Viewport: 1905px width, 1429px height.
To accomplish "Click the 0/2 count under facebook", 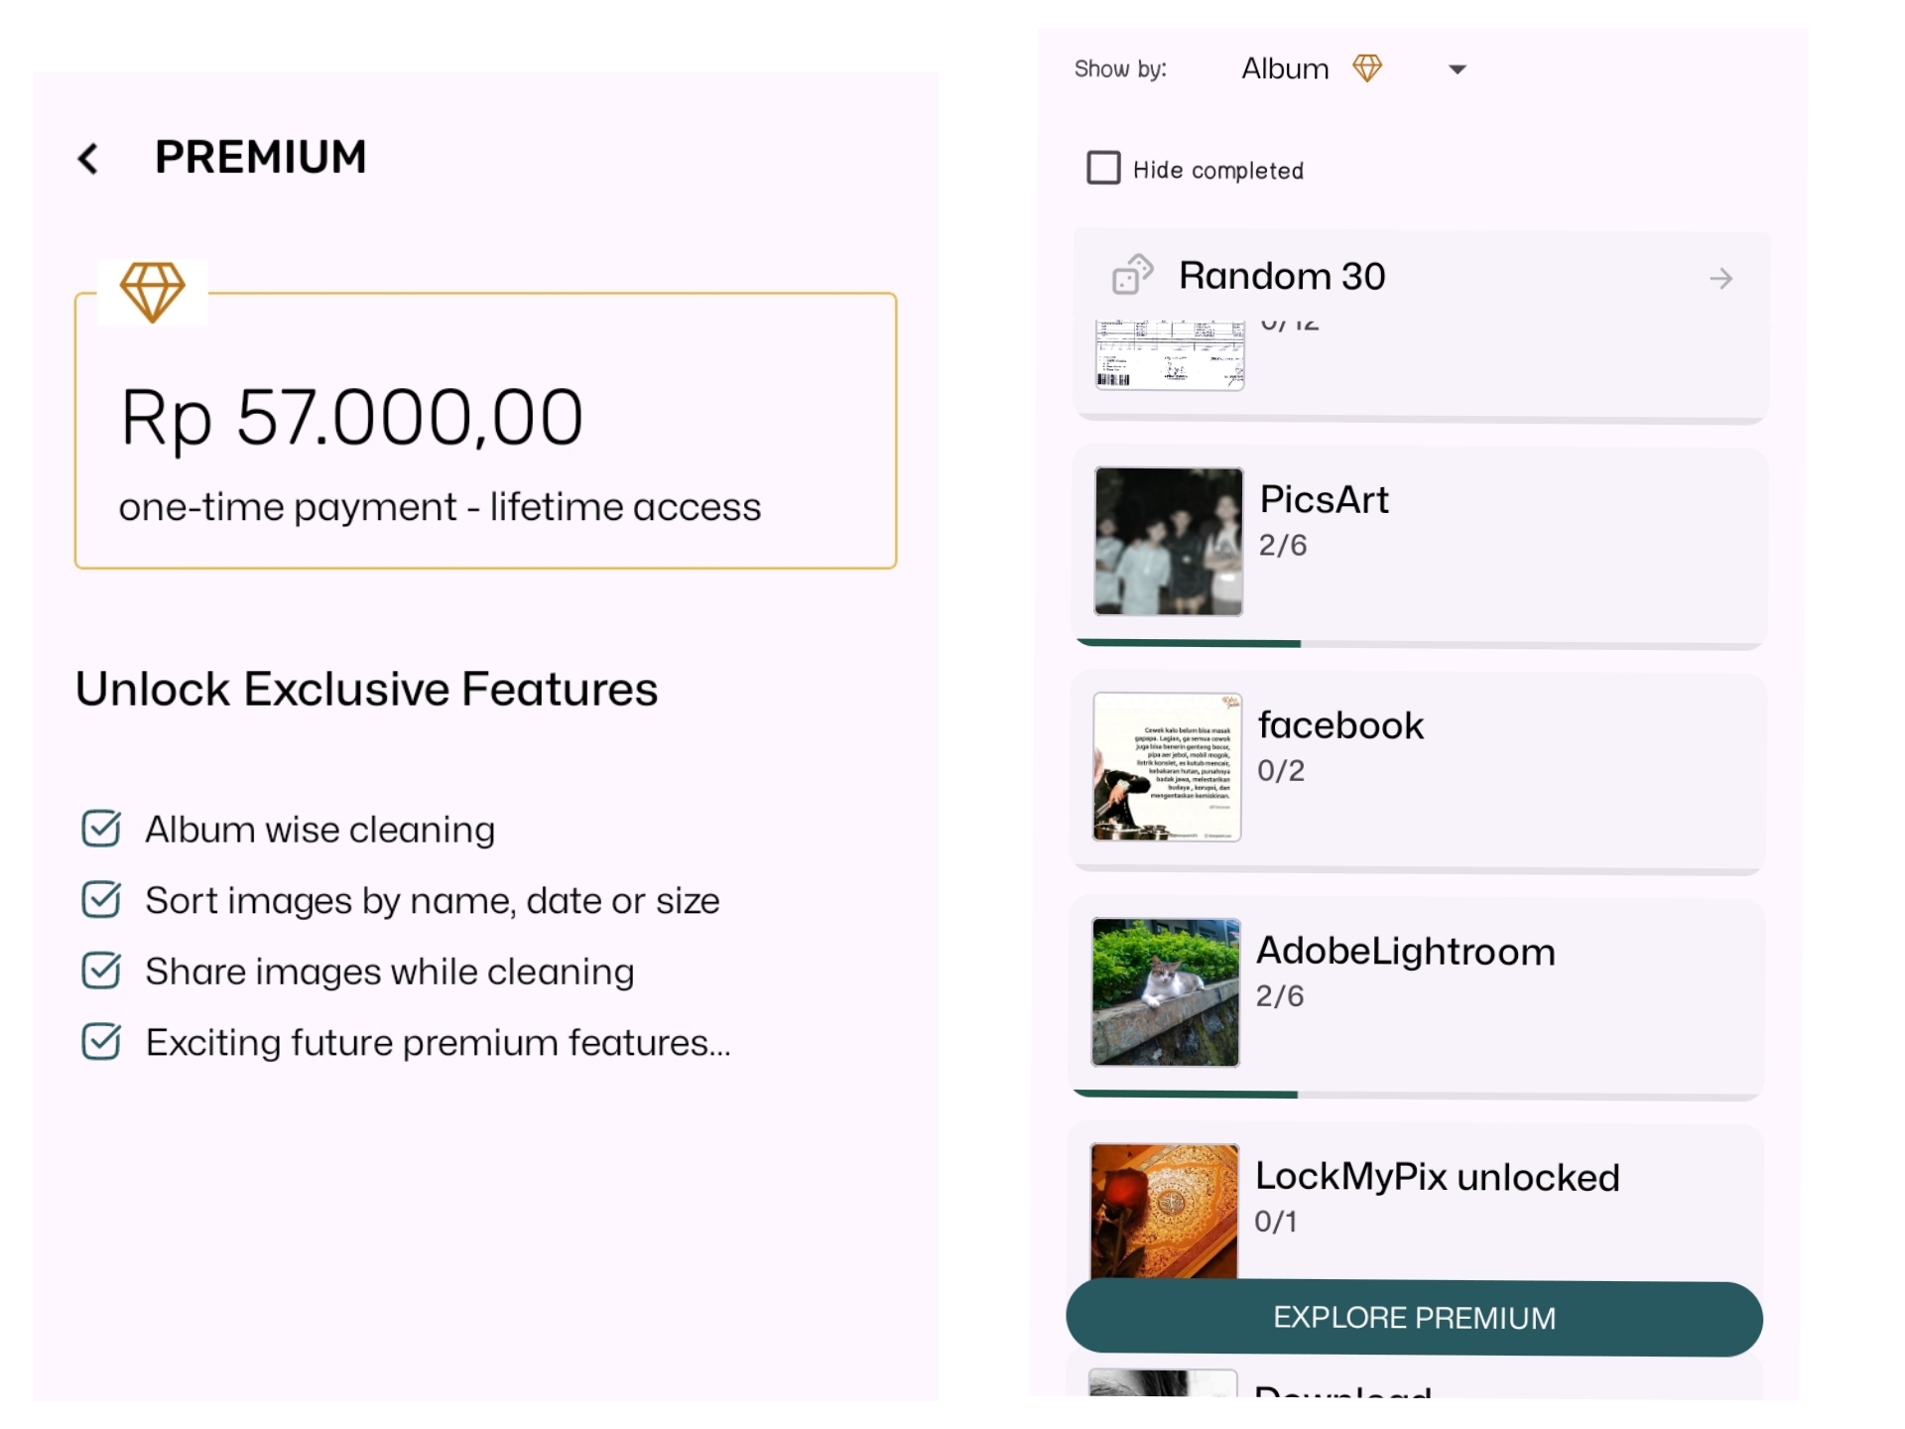I will (1281, 770).
